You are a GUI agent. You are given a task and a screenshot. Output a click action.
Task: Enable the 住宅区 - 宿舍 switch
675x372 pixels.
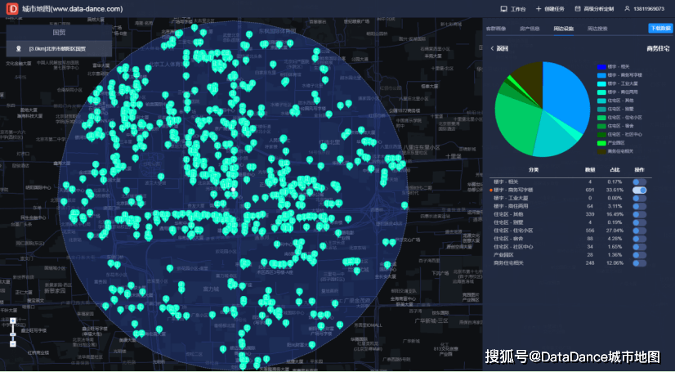639,239
